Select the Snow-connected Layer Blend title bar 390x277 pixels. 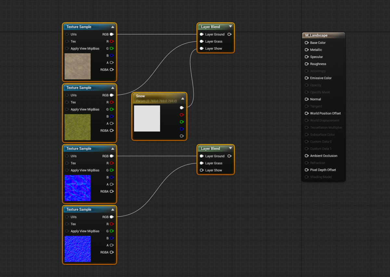click(215, 27)
